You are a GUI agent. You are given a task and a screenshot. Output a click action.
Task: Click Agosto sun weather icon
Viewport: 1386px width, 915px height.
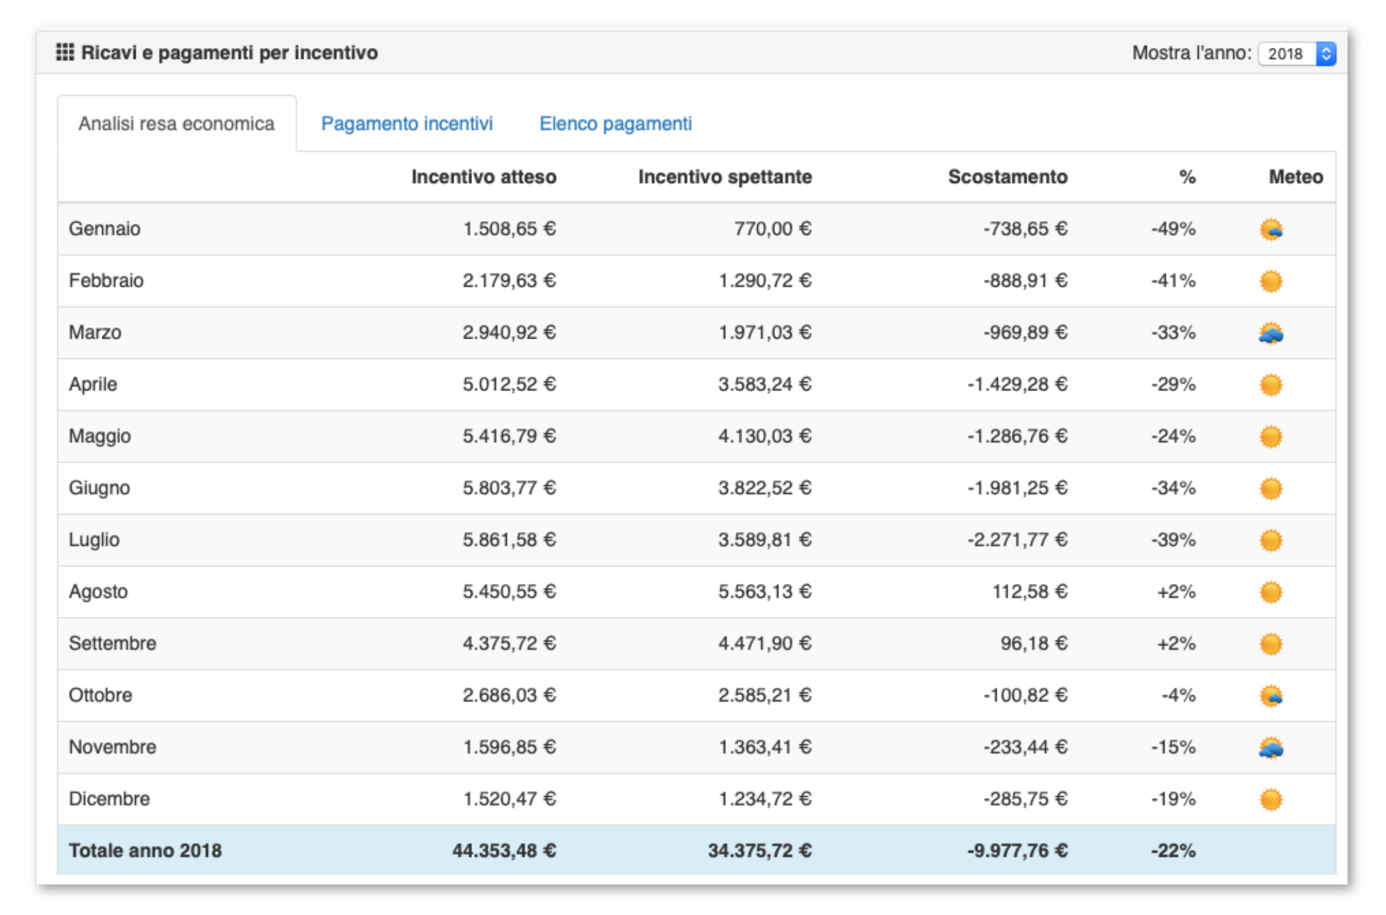coord(1271,592)
